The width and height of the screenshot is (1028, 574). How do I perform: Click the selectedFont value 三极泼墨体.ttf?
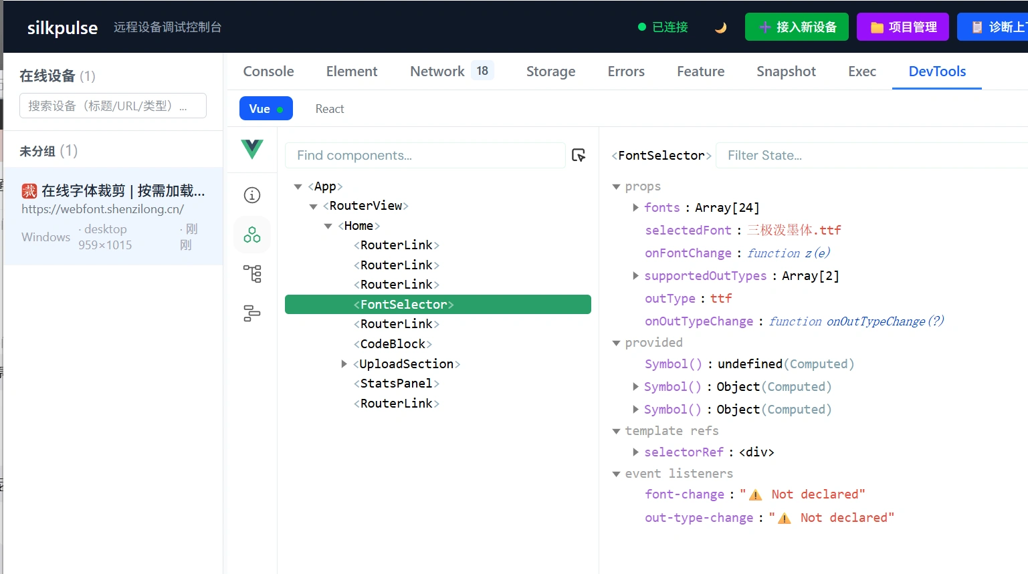click(x=794, y=231)
